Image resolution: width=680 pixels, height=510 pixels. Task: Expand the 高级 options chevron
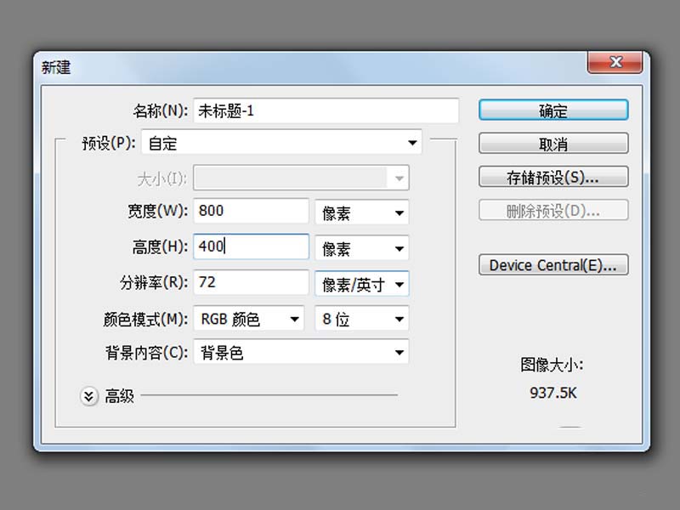tap(88, 395)
